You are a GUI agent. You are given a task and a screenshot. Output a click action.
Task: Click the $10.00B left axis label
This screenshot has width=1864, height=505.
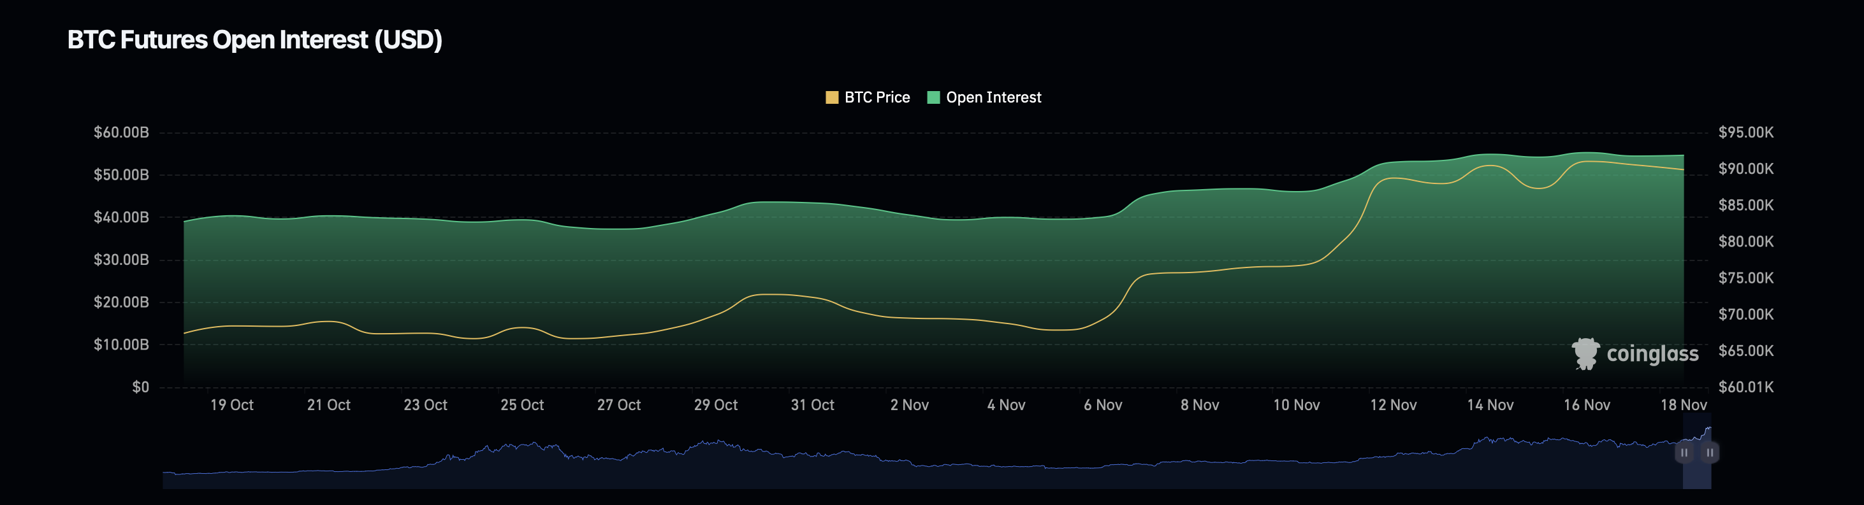(122, 345)
